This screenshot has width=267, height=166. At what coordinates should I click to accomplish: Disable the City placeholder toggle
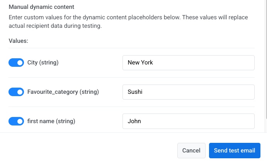click(16, 63)
